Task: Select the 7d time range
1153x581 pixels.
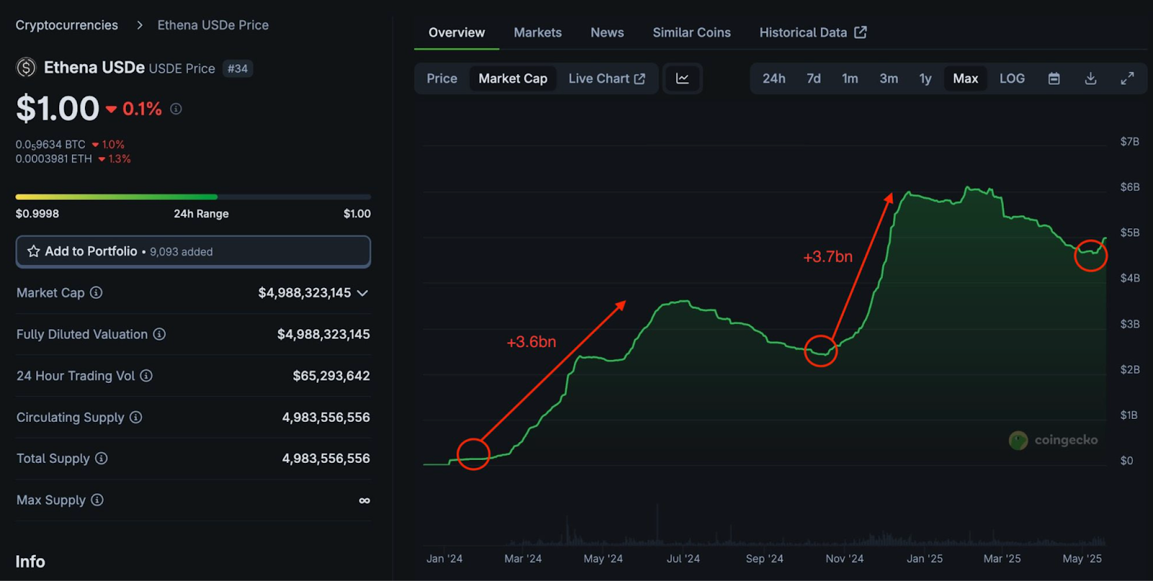Action: [x=814, y=78]
